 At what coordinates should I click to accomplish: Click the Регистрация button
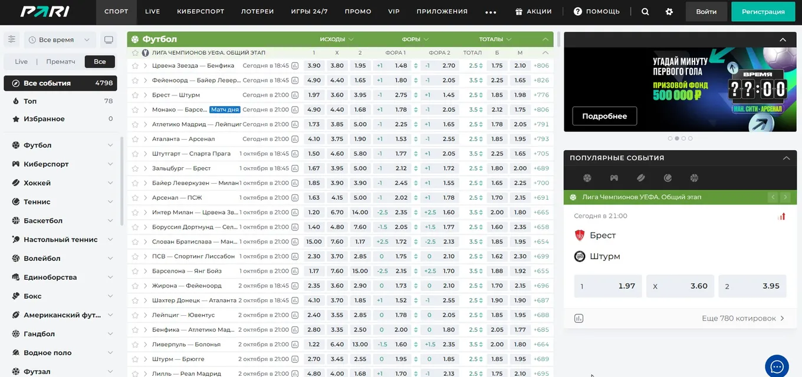pyautogui.click(x=763, y=12)
